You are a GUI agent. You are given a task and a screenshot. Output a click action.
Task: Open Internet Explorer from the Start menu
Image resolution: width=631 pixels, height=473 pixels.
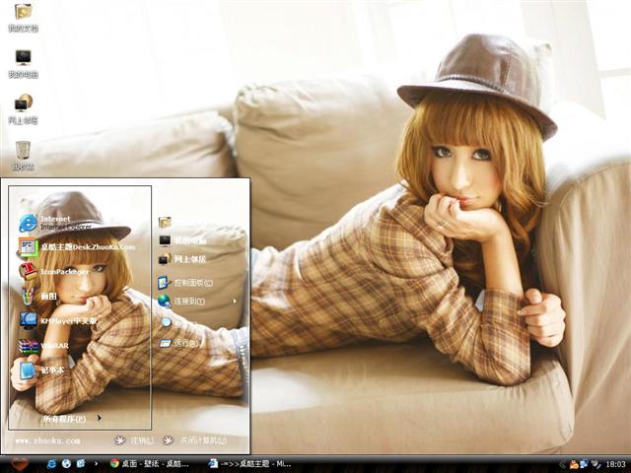(x=59, y=222)
